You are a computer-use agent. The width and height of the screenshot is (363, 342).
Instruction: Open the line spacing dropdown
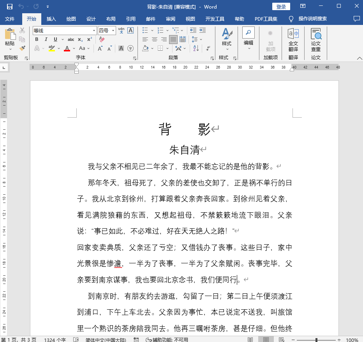[x=197, y=39]
